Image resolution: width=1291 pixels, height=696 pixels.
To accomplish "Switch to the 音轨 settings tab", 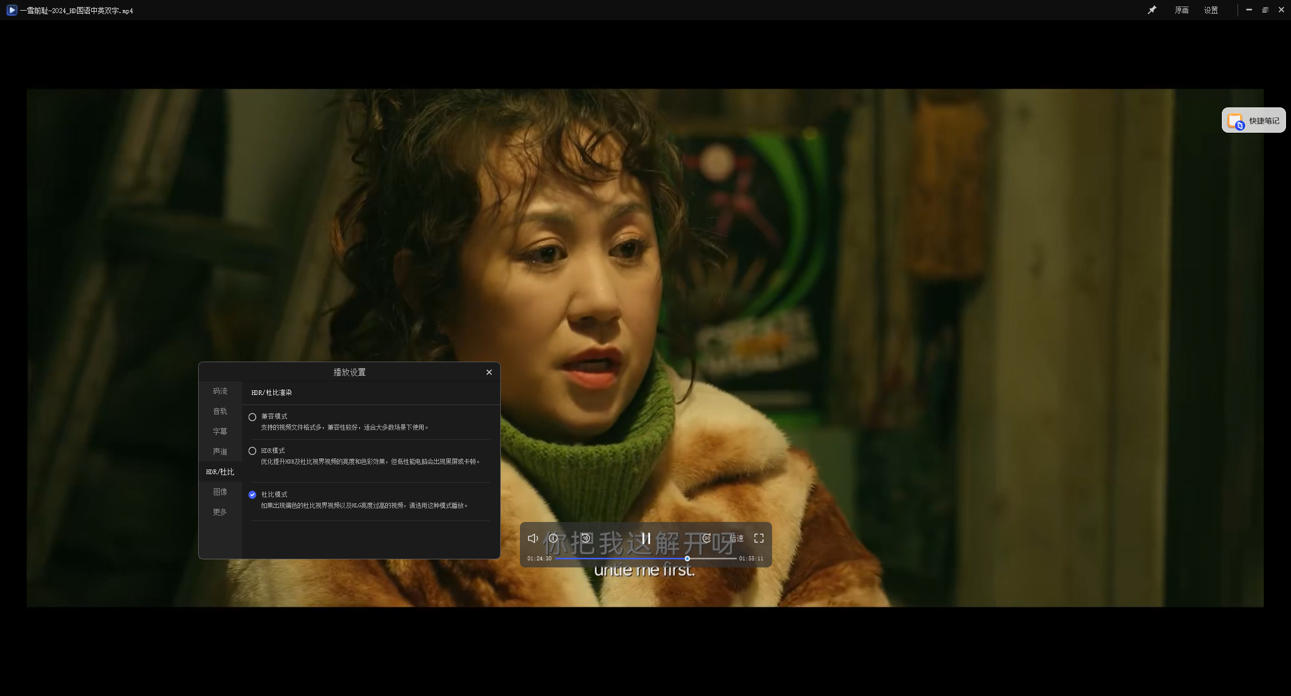I will tap(220, 411).
